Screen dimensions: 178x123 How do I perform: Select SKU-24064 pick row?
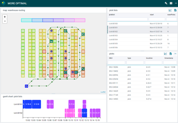pyautogui.click(x=142, y=87)
